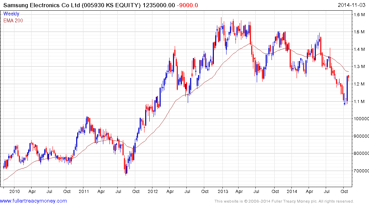Click the 1.4 M axis label

[x=359, y=49]
